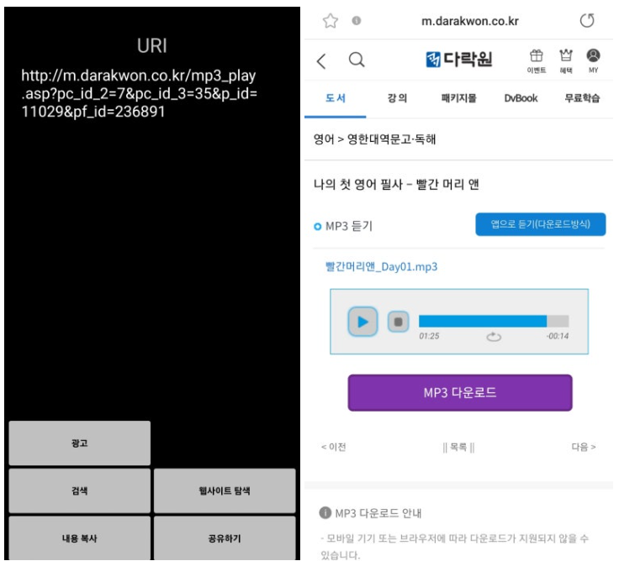The height and width of the screenshot is (561, 619).
Task: Click the 앱으로 듣기(다운로드방식) button
Action: pos(541,224)
